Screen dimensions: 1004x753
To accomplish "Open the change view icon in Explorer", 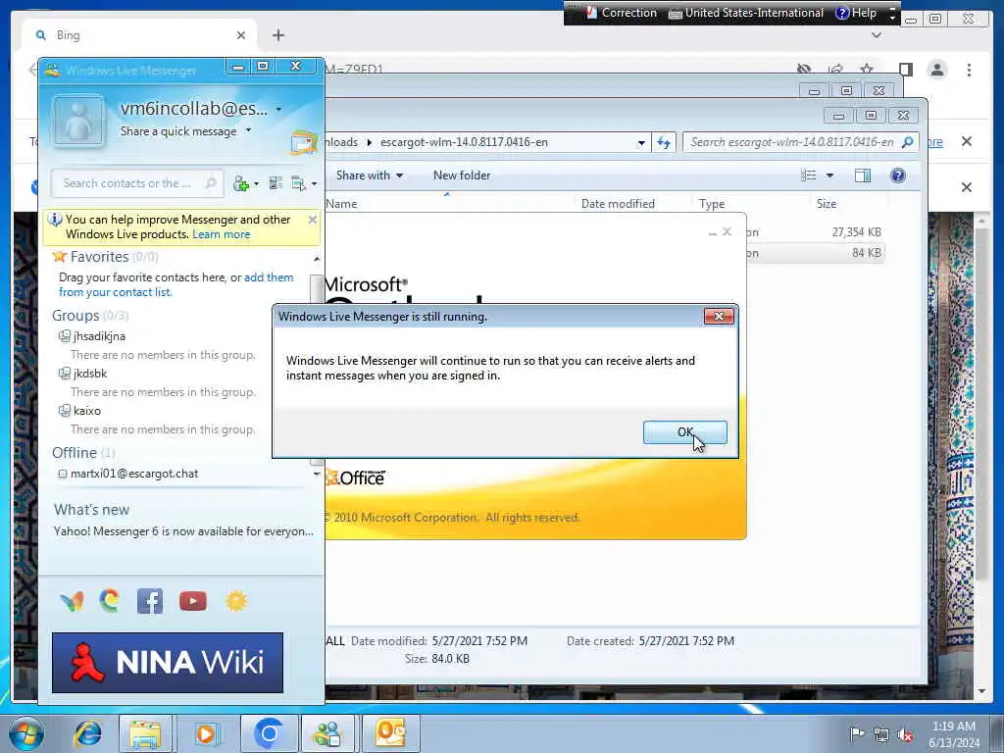I will pos(808,176).
